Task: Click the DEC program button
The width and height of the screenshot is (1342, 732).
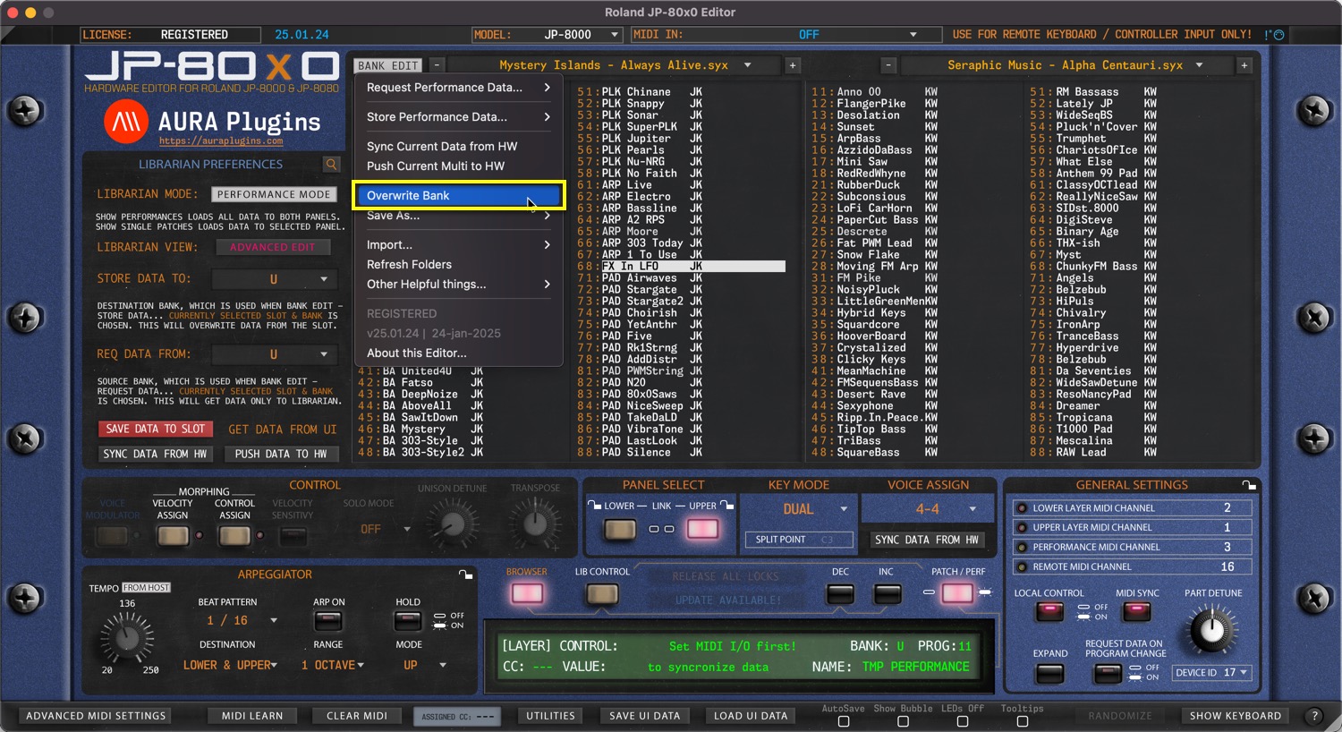Action: click(x=840, y=593)
